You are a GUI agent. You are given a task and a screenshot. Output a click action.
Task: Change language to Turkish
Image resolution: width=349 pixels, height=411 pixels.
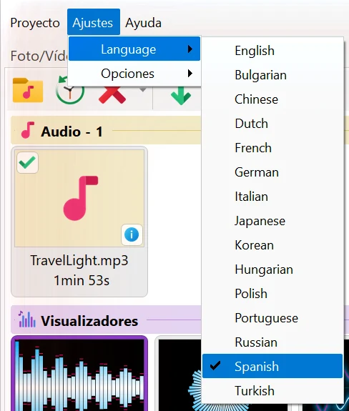coord(272,391)
